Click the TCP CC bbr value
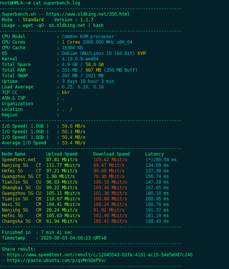 (x=66, y=93)
